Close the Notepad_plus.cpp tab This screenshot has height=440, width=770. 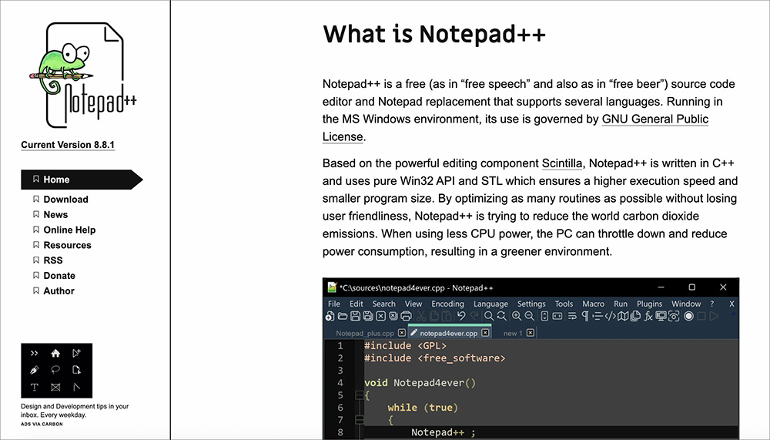point(402,333)
